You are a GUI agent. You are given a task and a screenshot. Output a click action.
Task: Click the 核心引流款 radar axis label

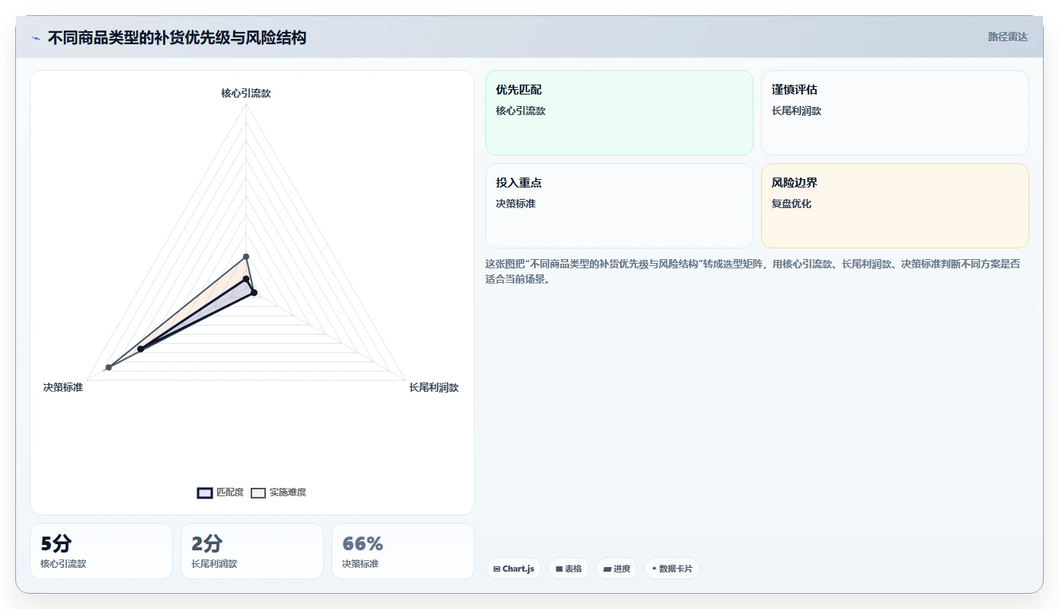(x=246, y=93)
